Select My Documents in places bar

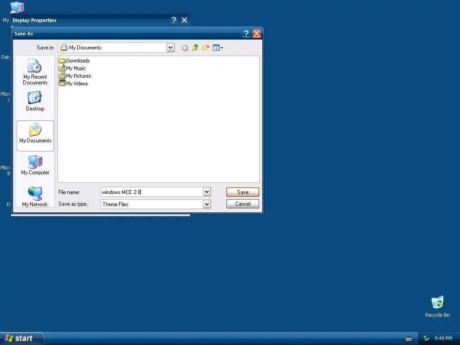(35, 136)
